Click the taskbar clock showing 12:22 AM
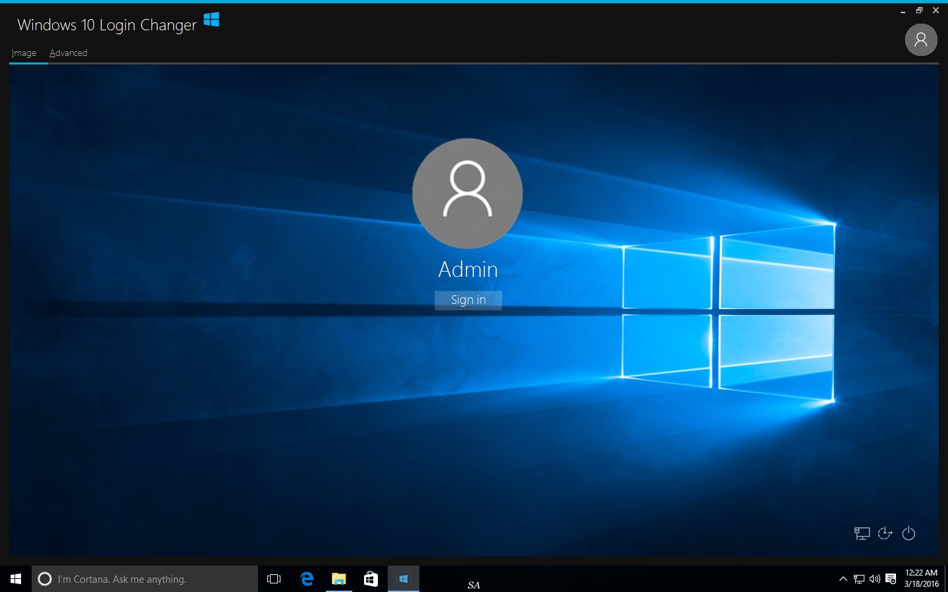 tap(921, 578)
